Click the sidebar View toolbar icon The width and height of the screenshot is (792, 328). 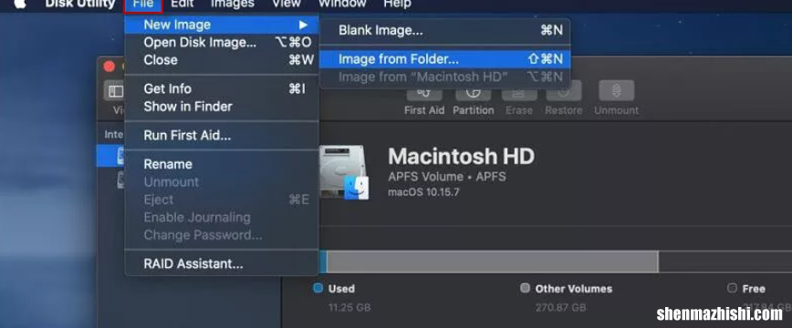point(115,91)
